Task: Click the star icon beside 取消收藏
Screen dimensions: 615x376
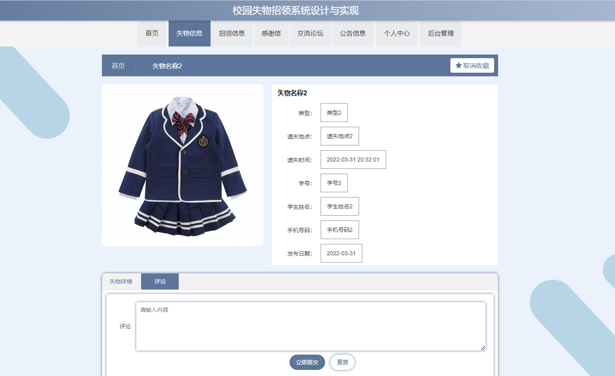Action: 459,65
